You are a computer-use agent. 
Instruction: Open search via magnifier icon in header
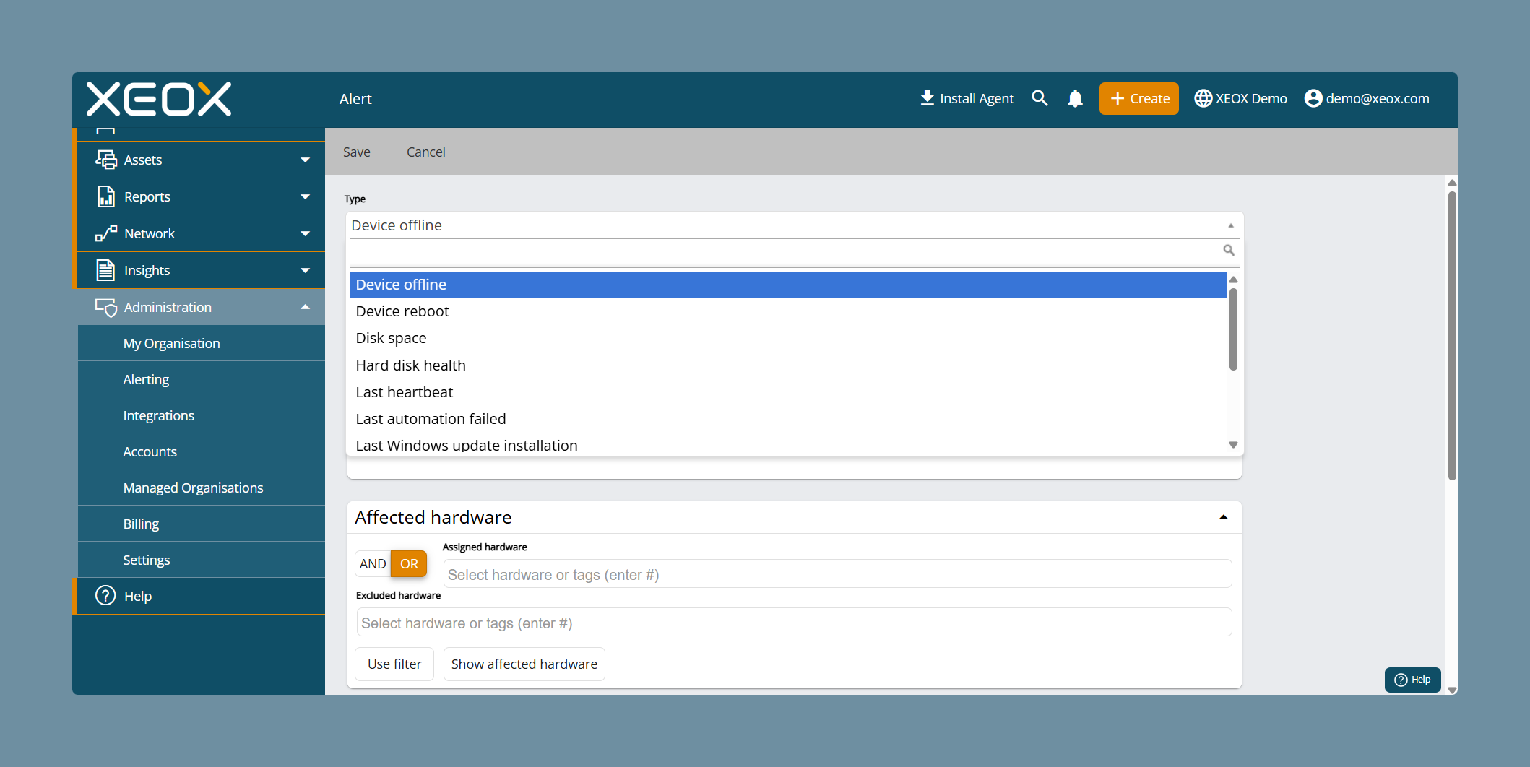point(1040,98)
